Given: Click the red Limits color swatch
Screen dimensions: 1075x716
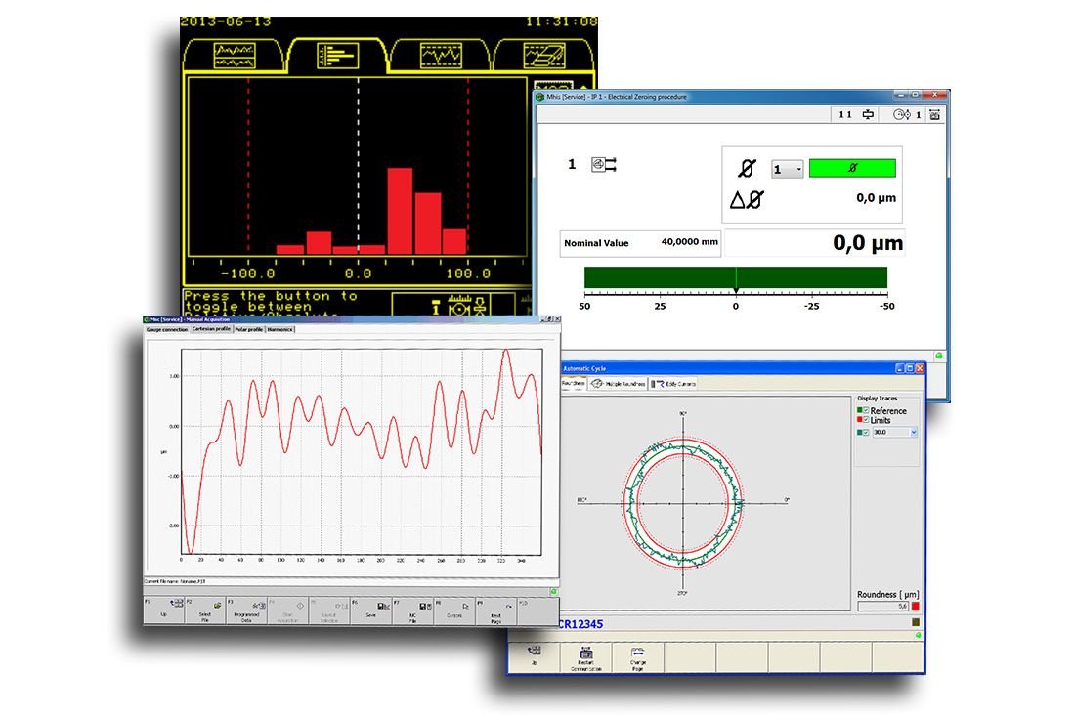Looking at the screenshot, I should (x=859, y=419).
